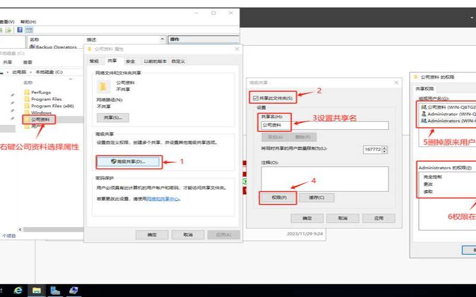Viewport: 476px width, 297px height.
Task: Click the 操作 pane header
Action: click(203, 39)
